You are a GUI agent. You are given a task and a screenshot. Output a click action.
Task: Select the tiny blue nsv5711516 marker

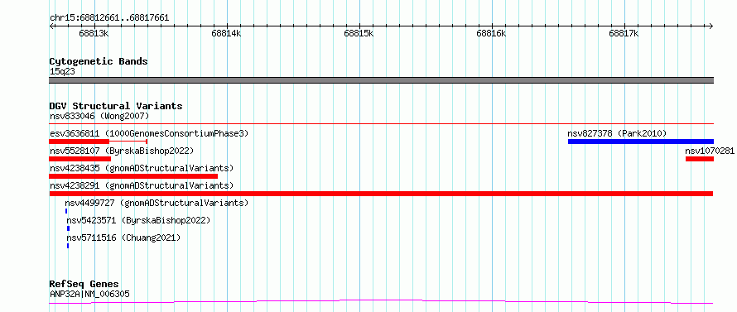(x=68, y=246)
